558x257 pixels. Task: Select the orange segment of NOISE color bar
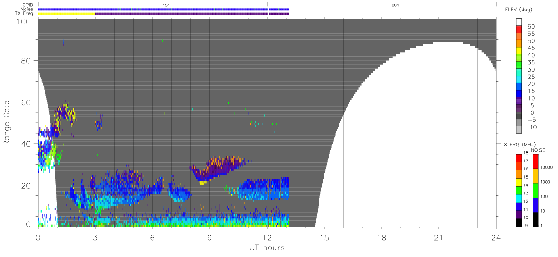pyautogui.click(x=536, y=176)
